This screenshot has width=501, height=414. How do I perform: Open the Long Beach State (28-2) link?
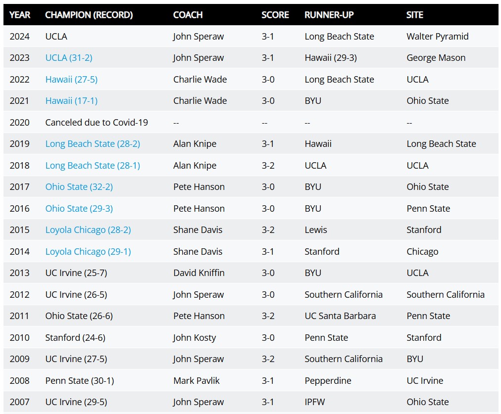(93, 144)
